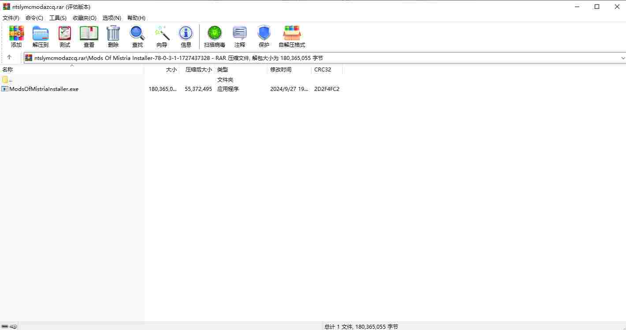Click status bar total 总计 1 文件 text
Viewport: 626px width, 330px height.
361,326
